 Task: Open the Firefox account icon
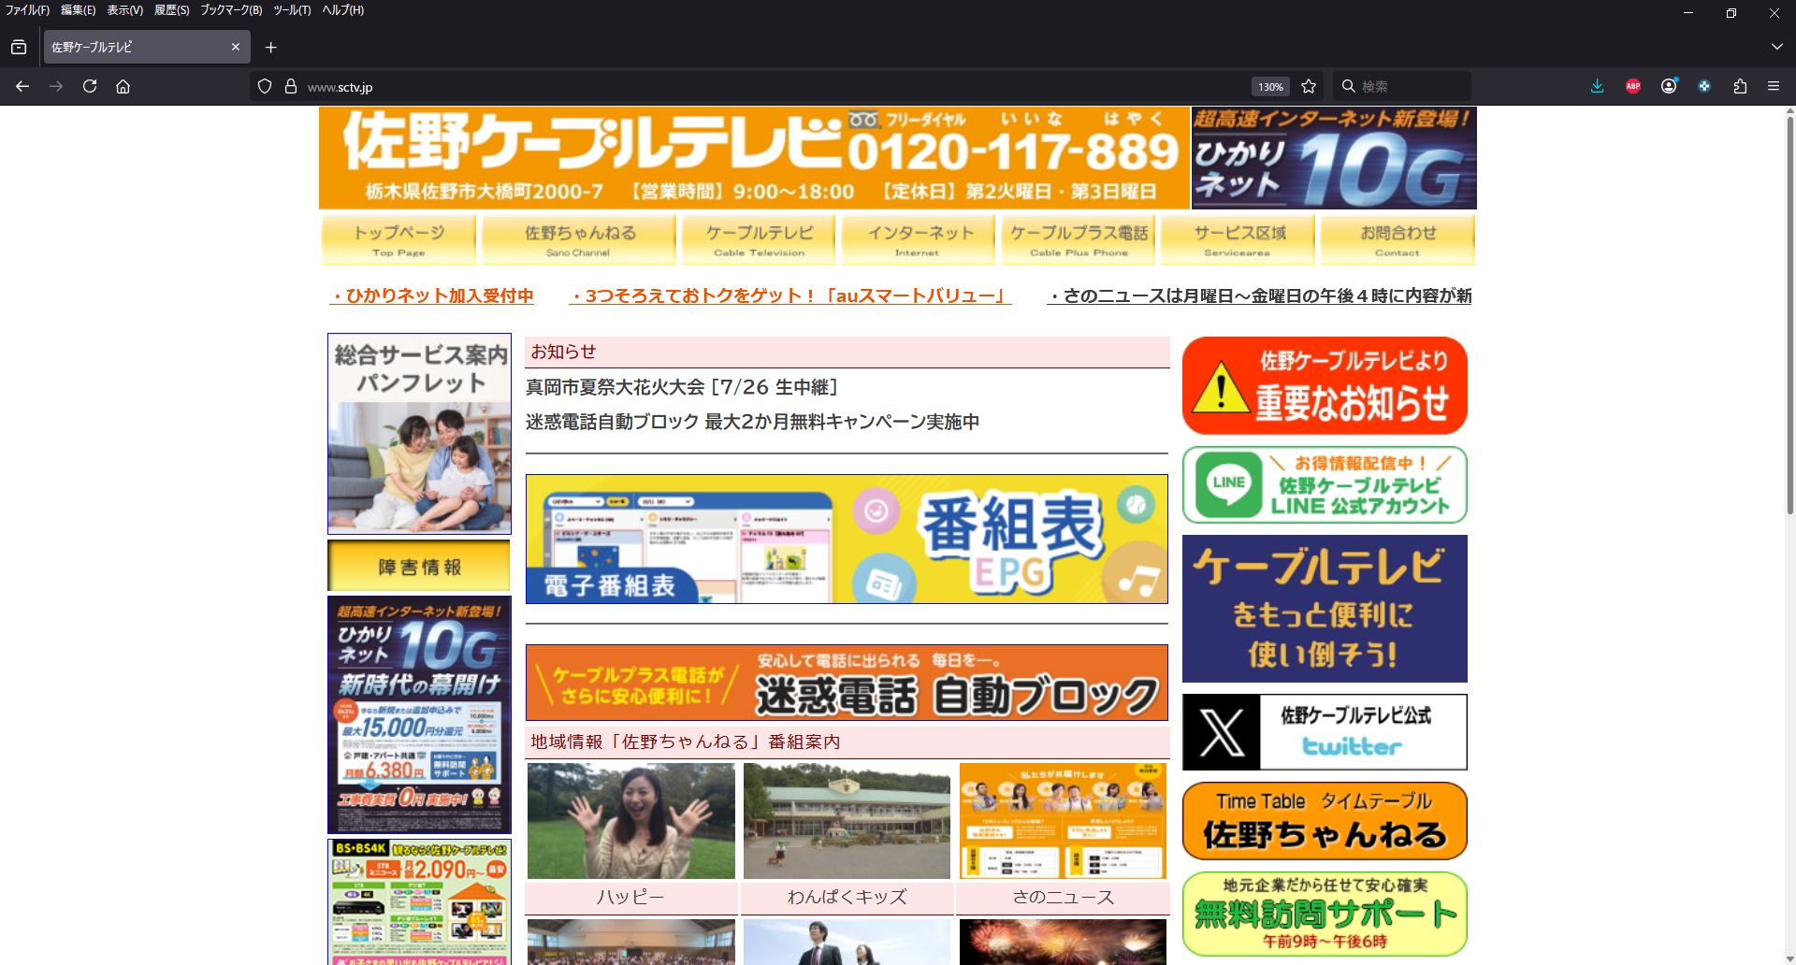pos(1669,86)
